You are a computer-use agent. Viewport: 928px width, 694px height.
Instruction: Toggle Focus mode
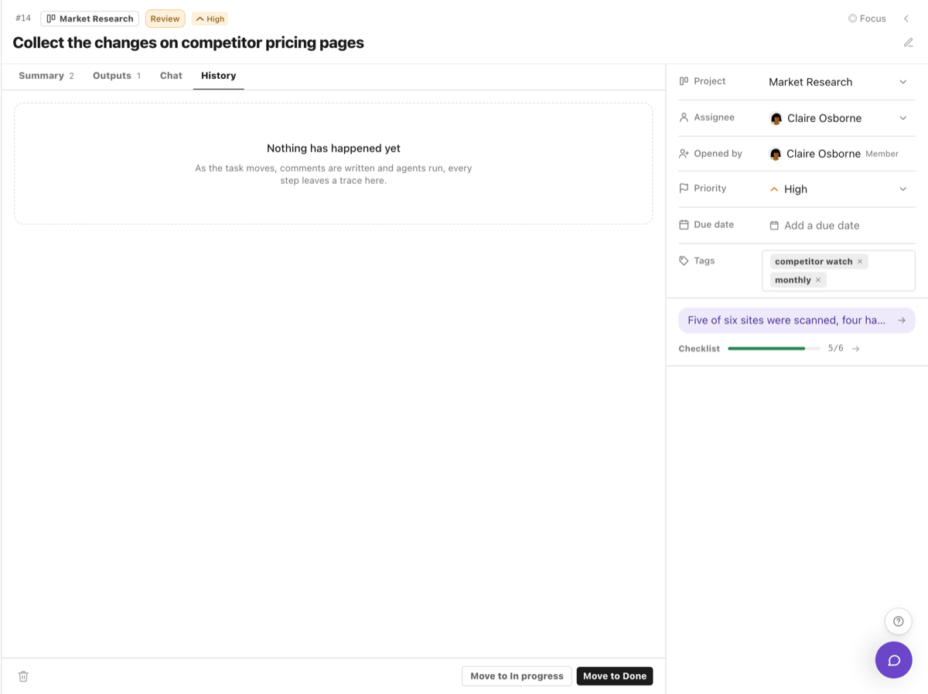pyautogui.click(x=867, y=19)
